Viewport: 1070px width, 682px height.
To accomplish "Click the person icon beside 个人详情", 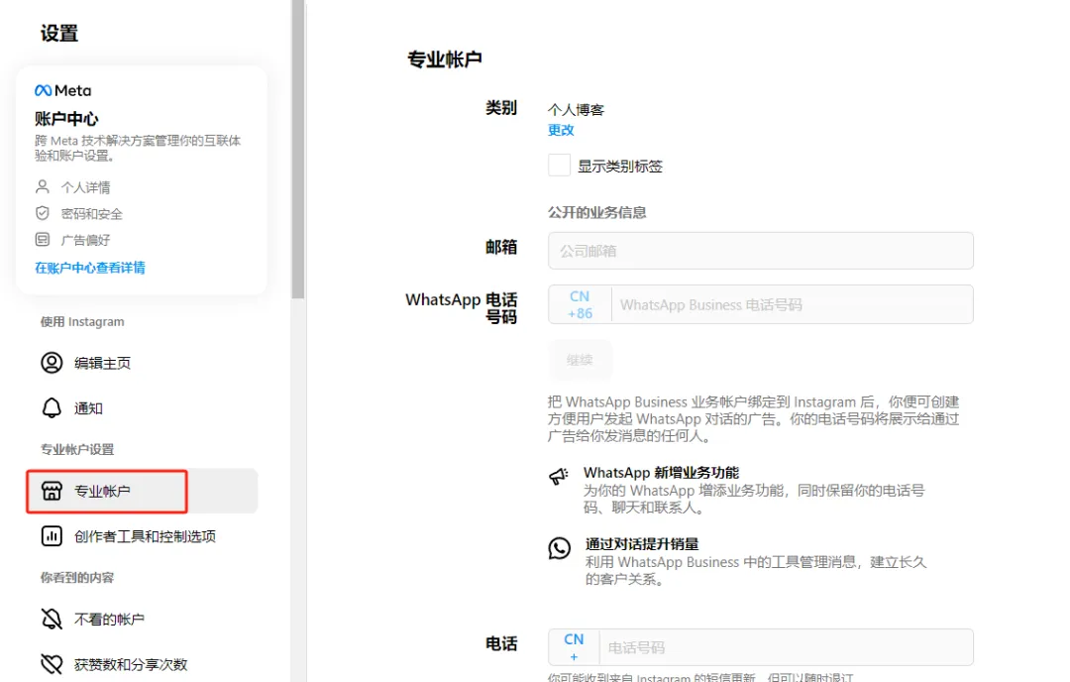I will pos(43,186).
